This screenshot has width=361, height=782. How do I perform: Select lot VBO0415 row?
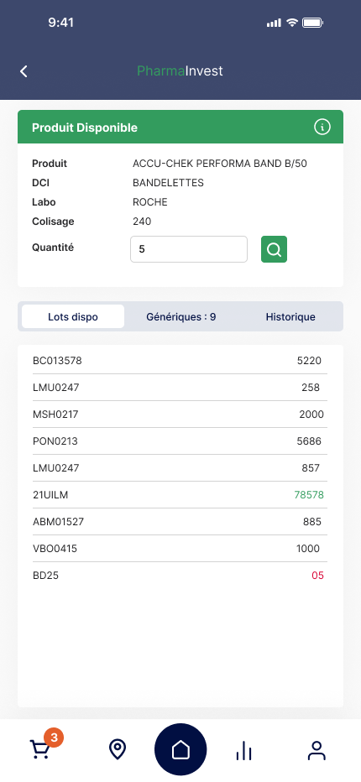180,549
